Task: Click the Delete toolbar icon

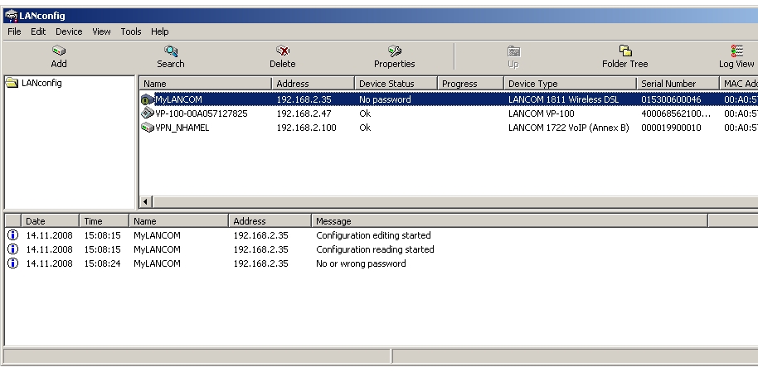Action: 282,51
